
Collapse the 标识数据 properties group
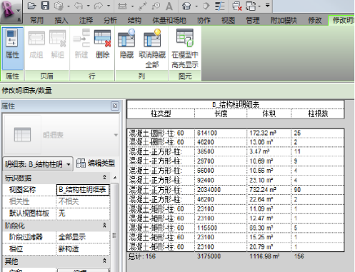[104, 177]
